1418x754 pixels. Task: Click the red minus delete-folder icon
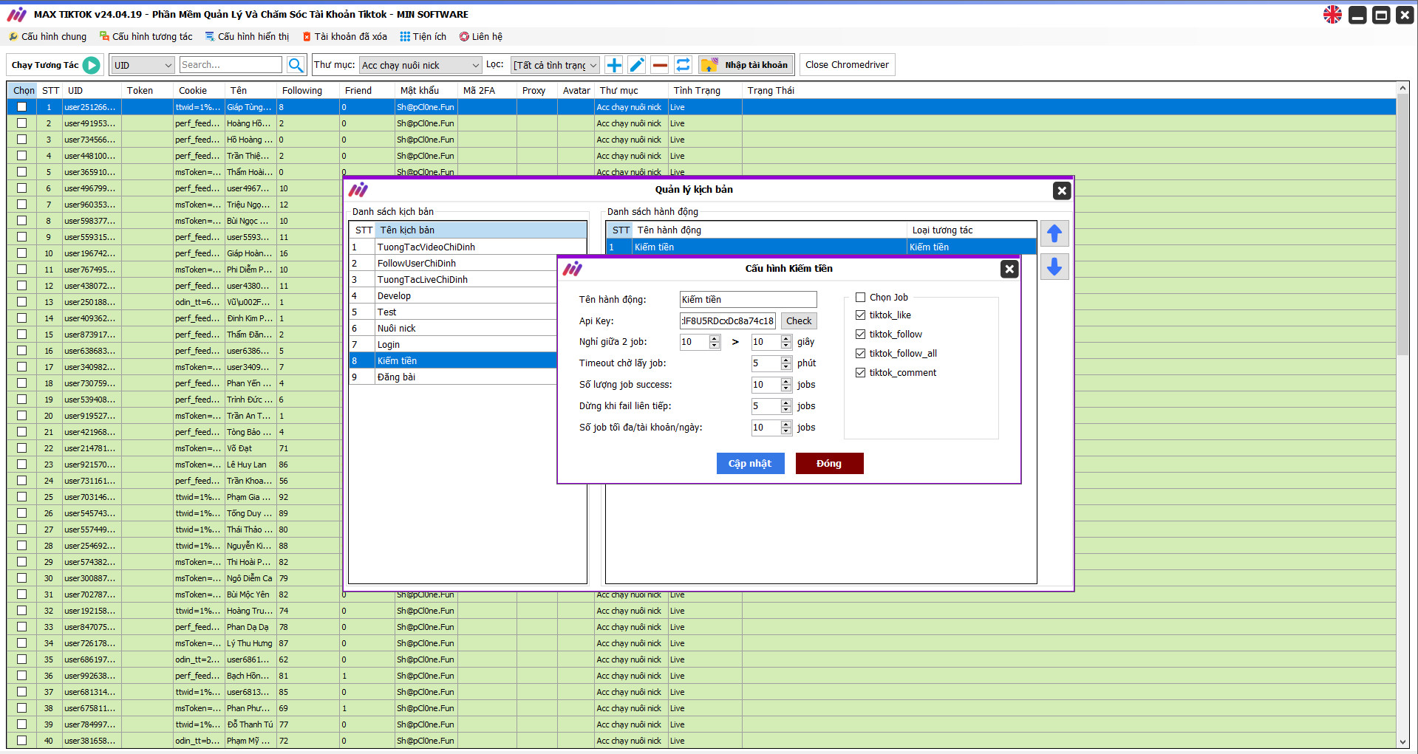pos(660,65)
